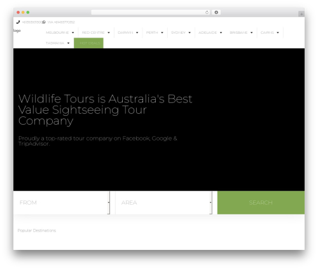Open the Perth menu item

[x=152, y=32]
